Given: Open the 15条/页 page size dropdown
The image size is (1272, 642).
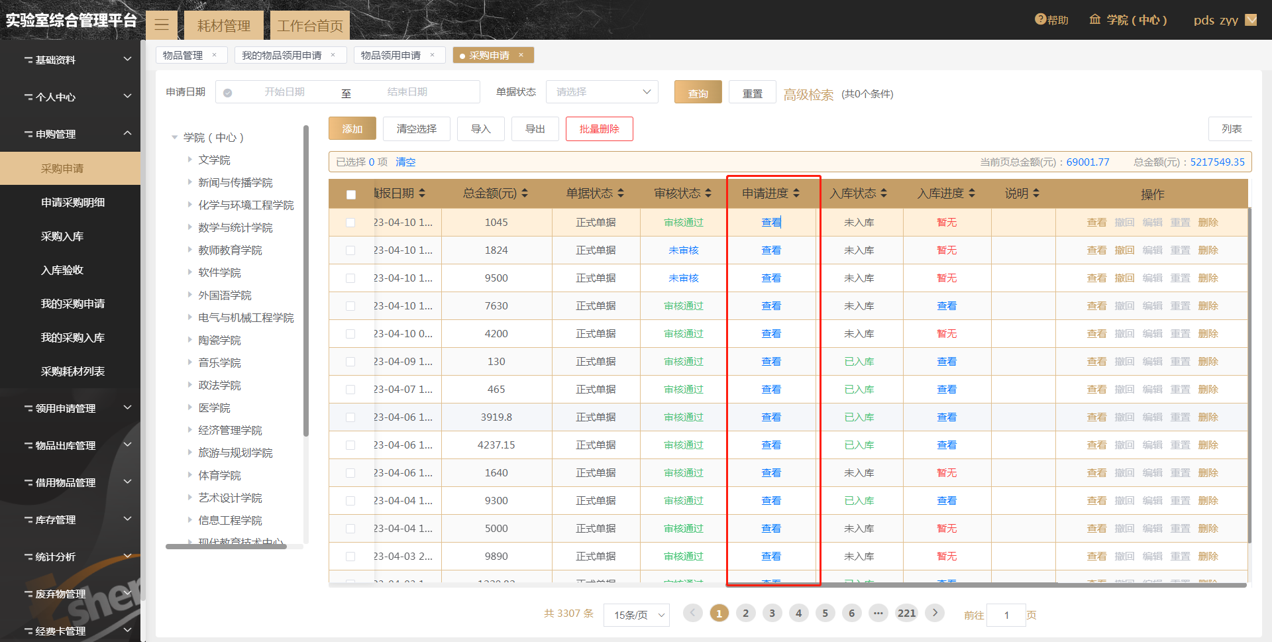Looking at the screenshot, I should 636,615.
